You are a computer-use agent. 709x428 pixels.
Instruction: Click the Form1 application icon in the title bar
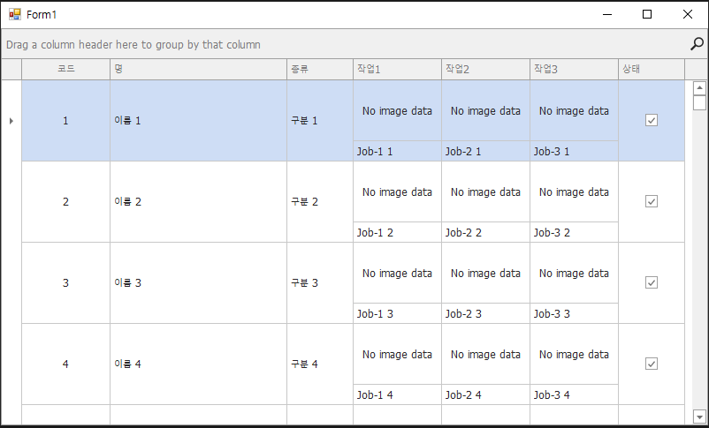point(15,14)
